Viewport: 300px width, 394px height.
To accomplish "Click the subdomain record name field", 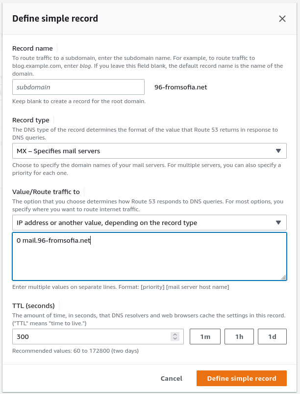I will 78,87.
